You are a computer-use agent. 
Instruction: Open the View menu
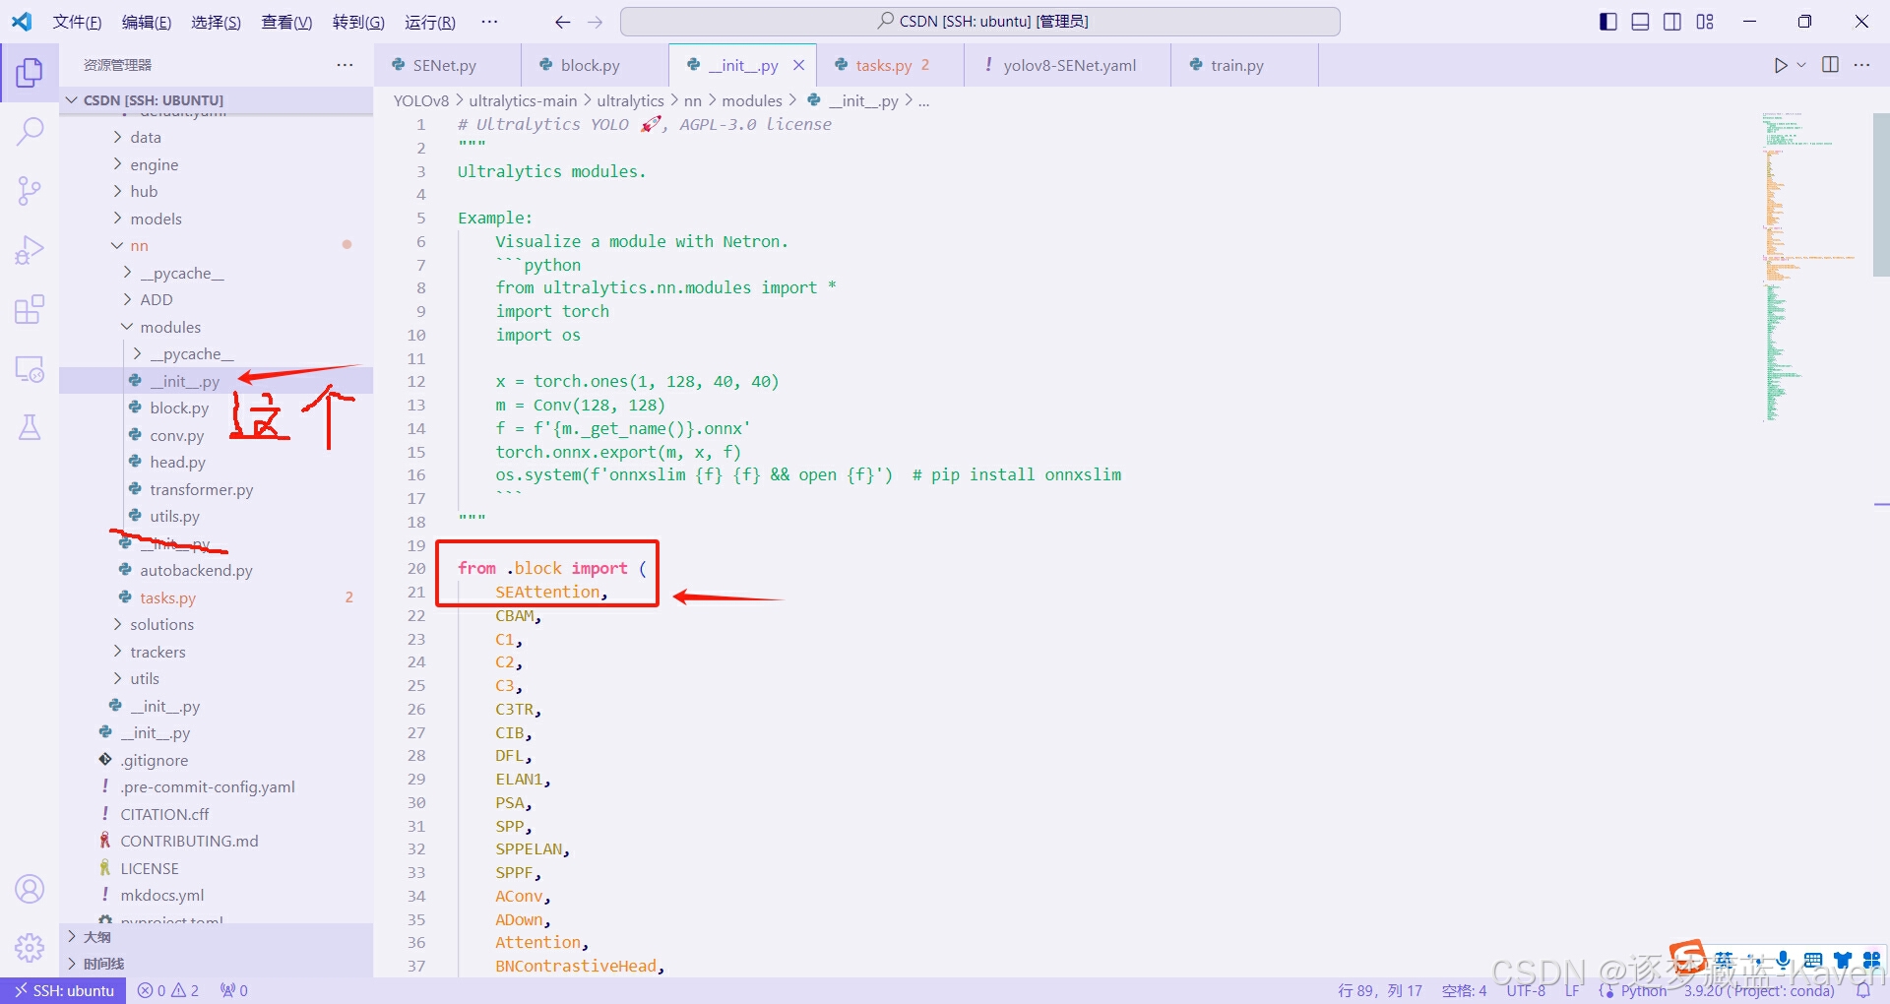pos(286,22)
